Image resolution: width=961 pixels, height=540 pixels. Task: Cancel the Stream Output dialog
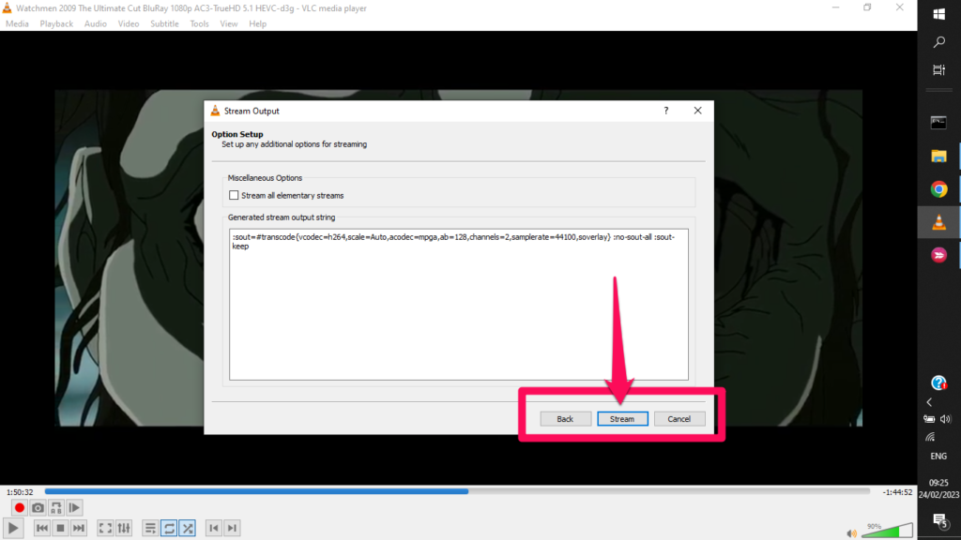point(679,419)
